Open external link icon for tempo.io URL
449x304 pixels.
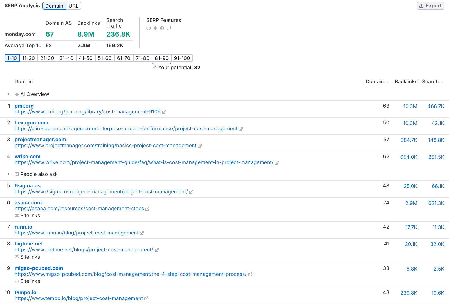[x=146, y=298]
